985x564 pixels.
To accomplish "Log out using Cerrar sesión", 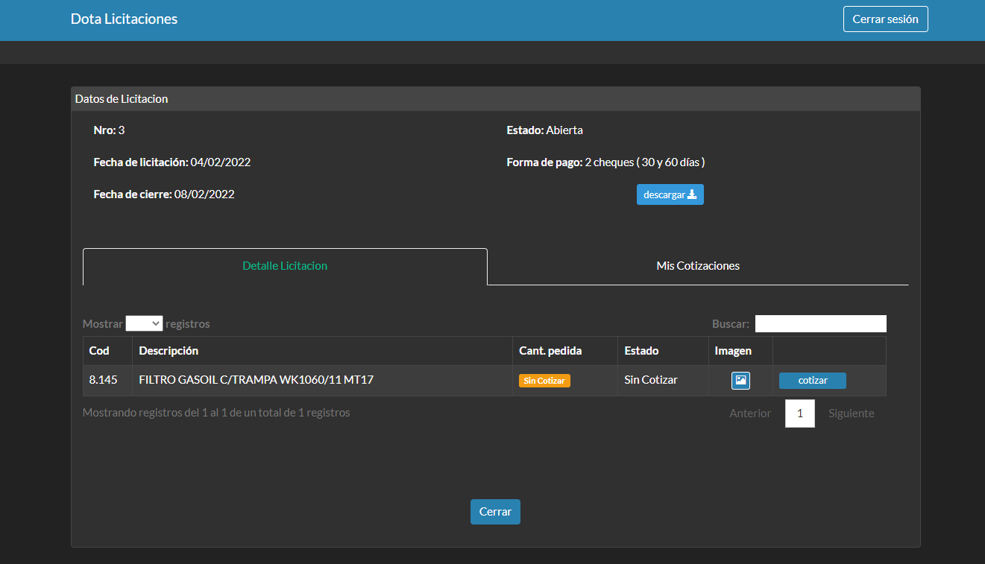I will (x=885, y=19).
